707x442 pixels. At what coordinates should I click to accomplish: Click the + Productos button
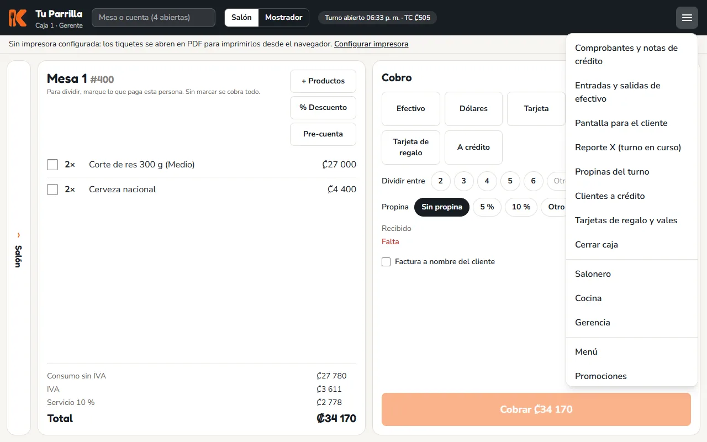(x=323, y=81)
